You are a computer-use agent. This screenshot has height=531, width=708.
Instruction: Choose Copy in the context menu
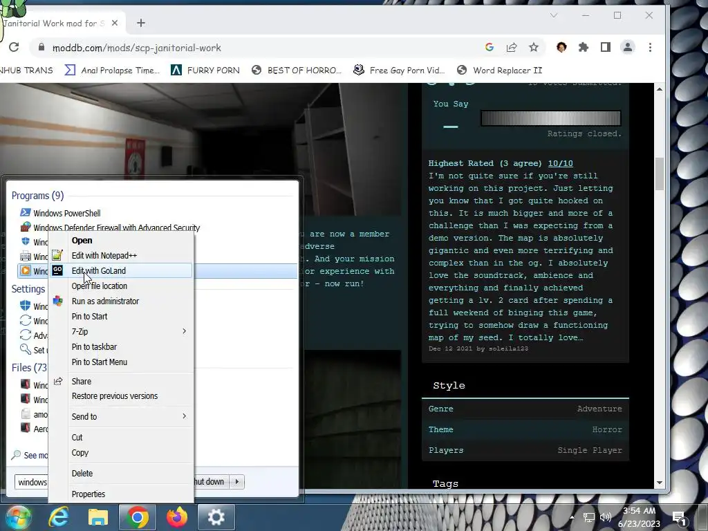click(x=121, y=453)
